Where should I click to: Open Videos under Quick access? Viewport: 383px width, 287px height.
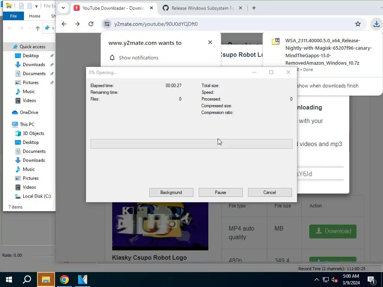[x=29, y=101]
